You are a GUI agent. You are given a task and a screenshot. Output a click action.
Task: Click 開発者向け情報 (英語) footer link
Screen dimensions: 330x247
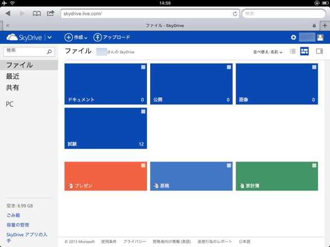point(172,241)
